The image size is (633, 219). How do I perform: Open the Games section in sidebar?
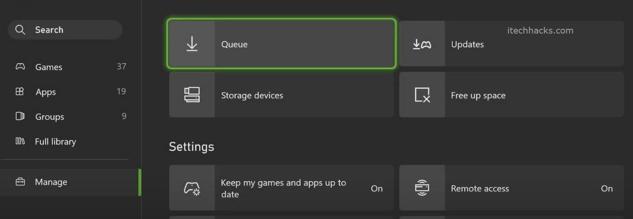click(x=49, y=67)
